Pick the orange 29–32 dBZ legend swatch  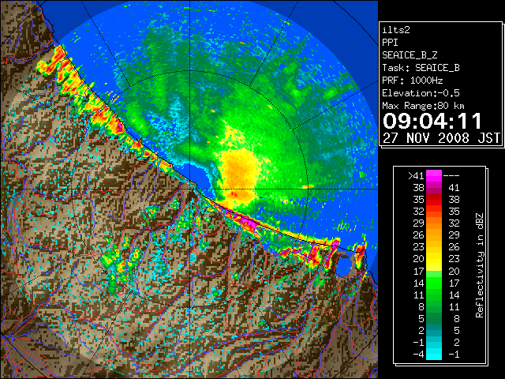[x=434, y=223]
